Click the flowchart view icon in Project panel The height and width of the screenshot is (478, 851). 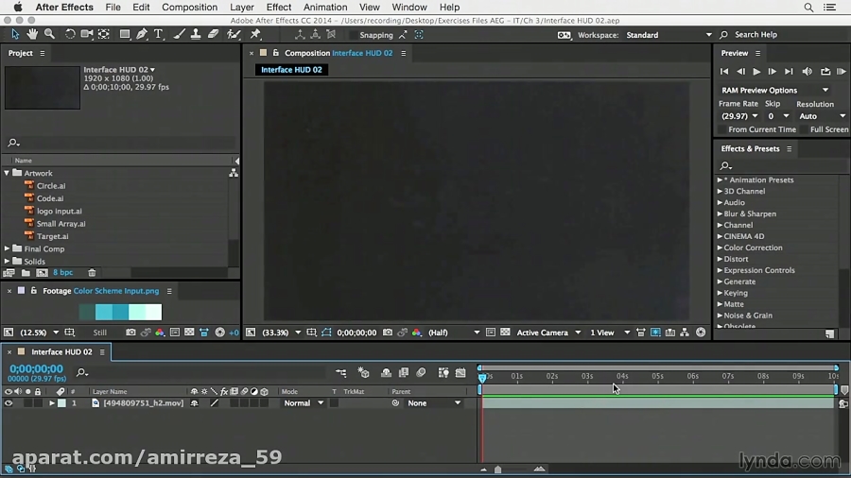pyautogui.click(x=234, y=173)
